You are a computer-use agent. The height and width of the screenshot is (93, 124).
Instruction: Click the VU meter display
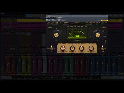(x=77, y=34)
